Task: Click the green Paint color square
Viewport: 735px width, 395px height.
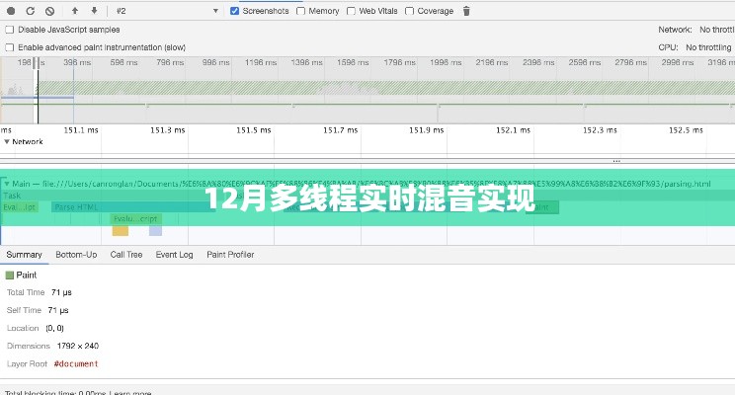Action: [10, 275]
